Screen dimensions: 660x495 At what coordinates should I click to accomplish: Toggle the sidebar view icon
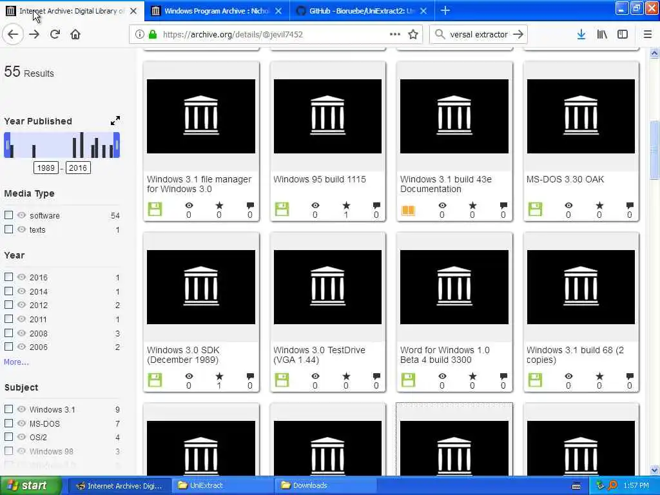623,35
